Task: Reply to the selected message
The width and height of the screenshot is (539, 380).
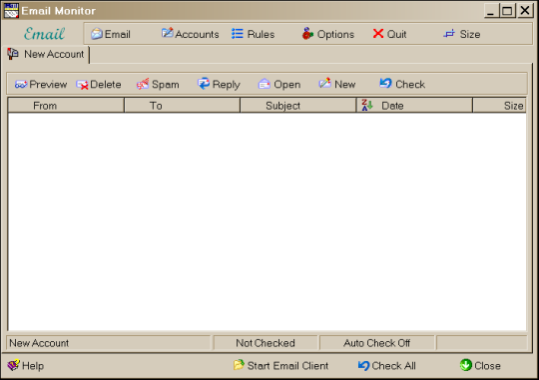Action: tap(219, 84)
